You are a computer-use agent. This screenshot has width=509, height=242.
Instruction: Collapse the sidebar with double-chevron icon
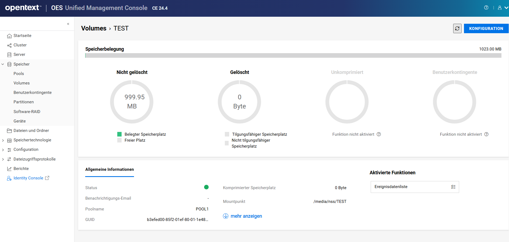[68, 24]
